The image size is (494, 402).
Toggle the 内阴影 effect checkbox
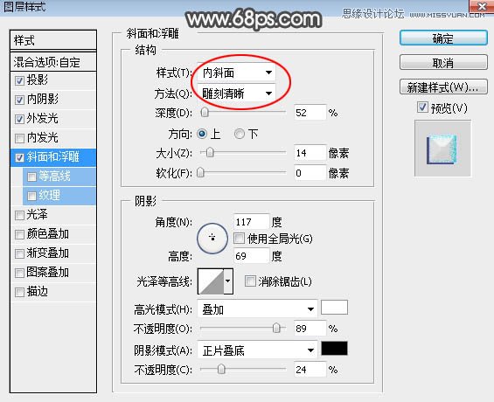tap(19, 100)
